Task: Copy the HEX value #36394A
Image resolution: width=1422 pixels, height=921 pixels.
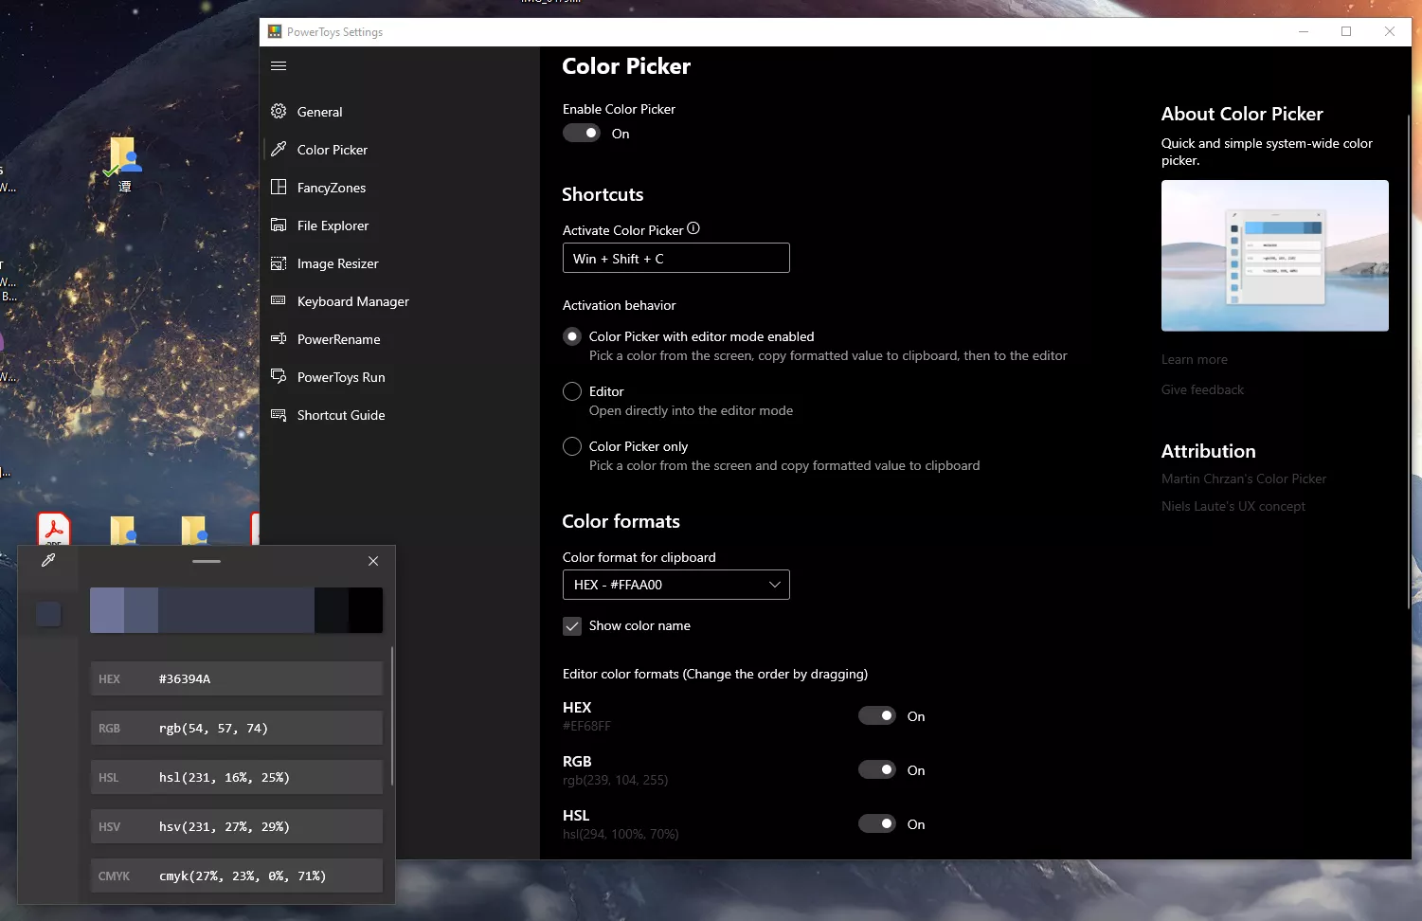Action: [237, 678]
